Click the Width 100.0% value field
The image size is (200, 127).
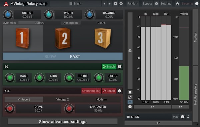click(x=68, y=15)
